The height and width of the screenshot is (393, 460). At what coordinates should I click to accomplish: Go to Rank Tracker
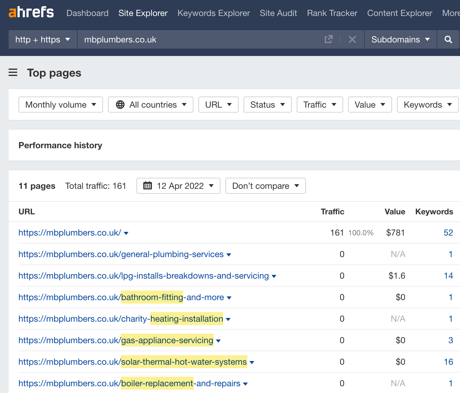(332, 13)
